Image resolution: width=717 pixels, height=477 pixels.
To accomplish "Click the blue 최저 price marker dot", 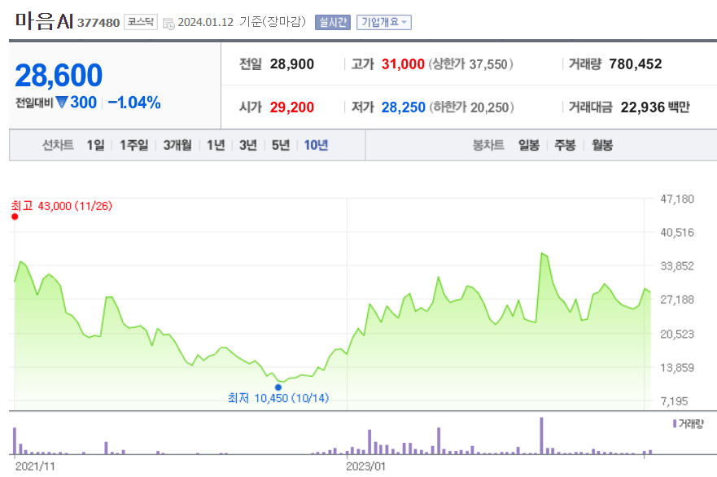I will (x=278, y=387).
